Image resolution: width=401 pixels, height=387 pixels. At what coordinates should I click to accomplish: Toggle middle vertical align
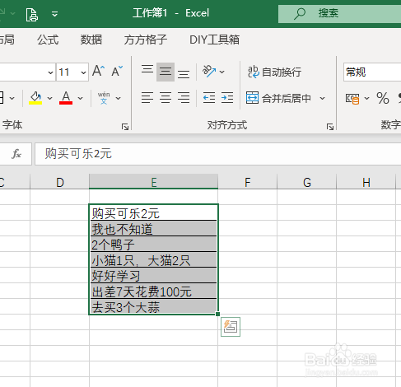166,72
